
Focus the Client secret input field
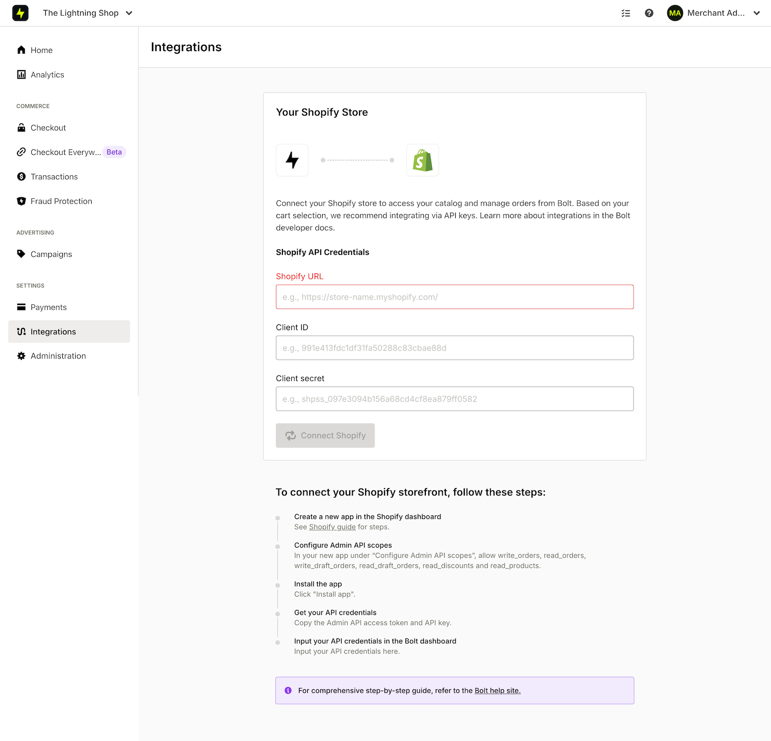click(455, 399)
